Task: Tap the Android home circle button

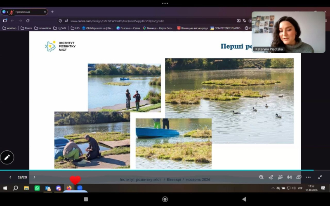Action: pyautogui.click(x=165, y=199)
